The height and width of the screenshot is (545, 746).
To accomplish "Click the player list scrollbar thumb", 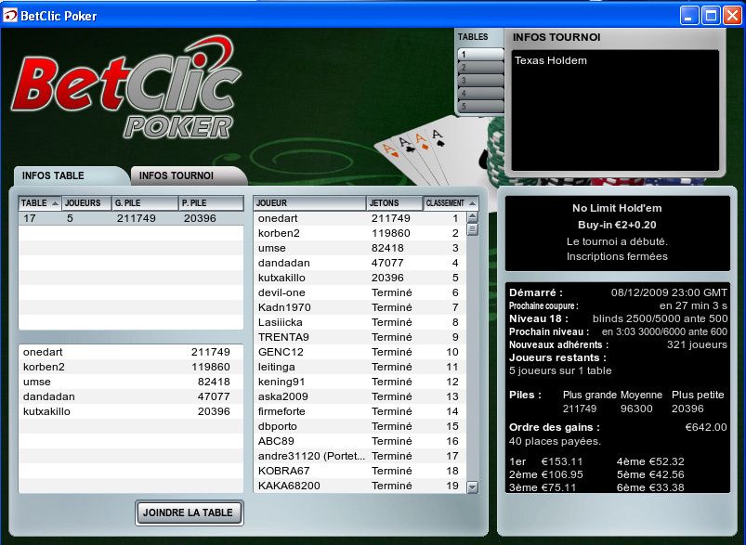I will pos(472,229).
